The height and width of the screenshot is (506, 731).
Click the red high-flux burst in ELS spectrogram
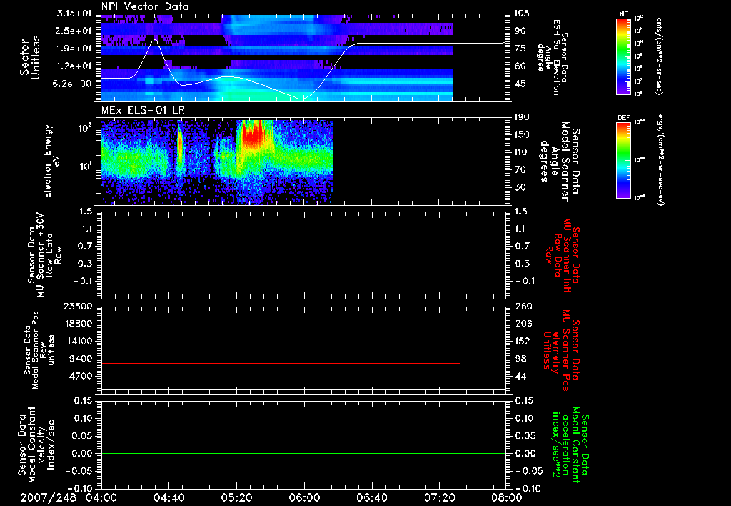(x=253, y=134)
